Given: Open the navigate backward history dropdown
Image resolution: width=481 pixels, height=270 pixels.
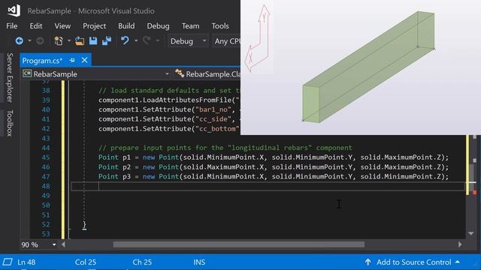Looking at the screenshot, I should pyautogui.click(x=29, y=40).
